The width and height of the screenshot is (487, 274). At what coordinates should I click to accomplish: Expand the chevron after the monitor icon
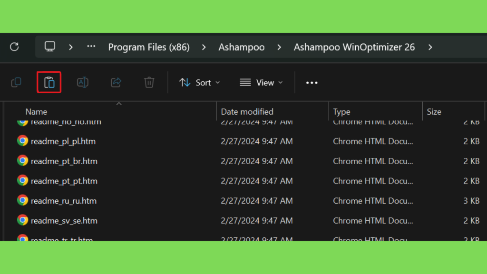pyautogui.click(x=71, y=47)
